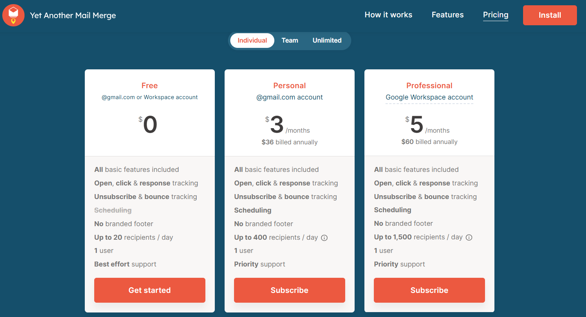Click 'Open, click & response tracking' in Professional plan
Viewport: 586px width, 317px height.
[426, 183]
